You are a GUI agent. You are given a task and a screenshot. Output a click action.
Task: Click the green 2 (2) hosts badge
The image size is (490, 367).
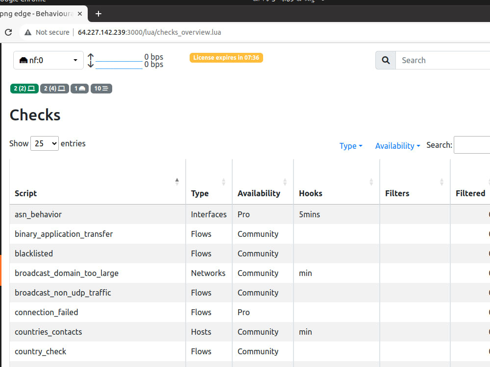click(24, 89)
